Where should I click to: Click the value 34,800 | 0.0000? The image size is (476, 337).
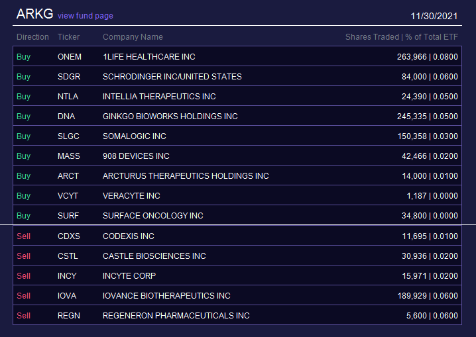pos(430,215)
